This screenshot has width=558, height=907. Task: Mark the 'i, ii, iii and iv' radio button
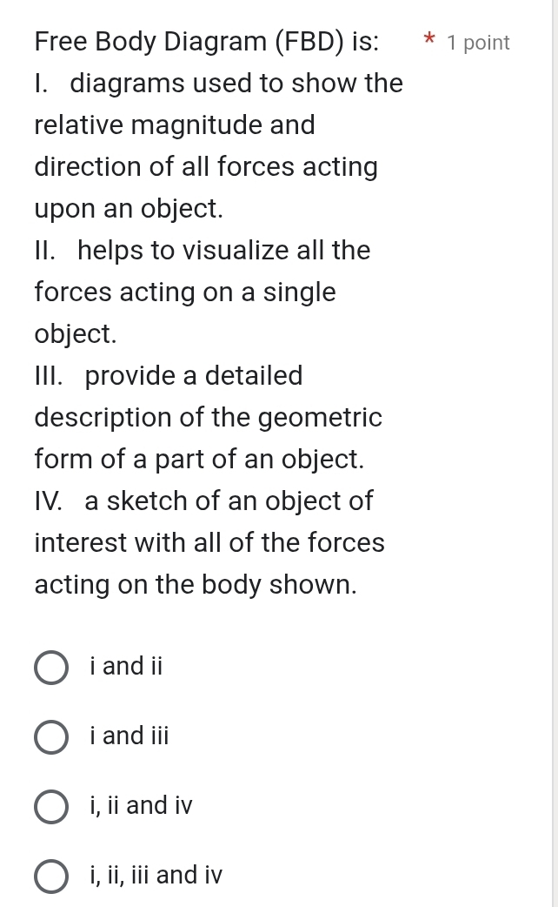[51, 877]
